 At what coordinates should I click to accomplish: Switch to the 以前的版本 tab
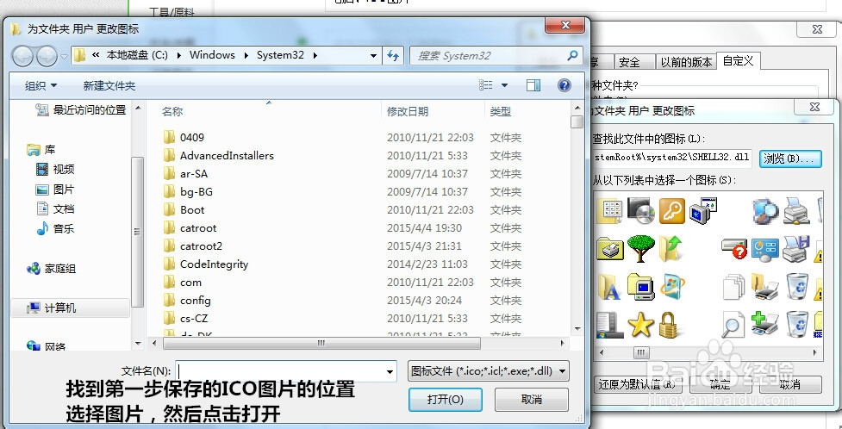pos(686,62)
